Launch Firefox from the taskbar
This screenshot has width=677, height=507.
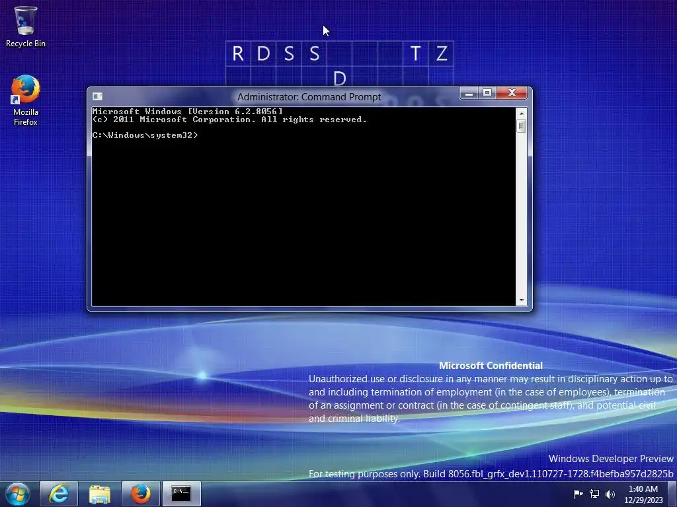(x=141, y=494)
